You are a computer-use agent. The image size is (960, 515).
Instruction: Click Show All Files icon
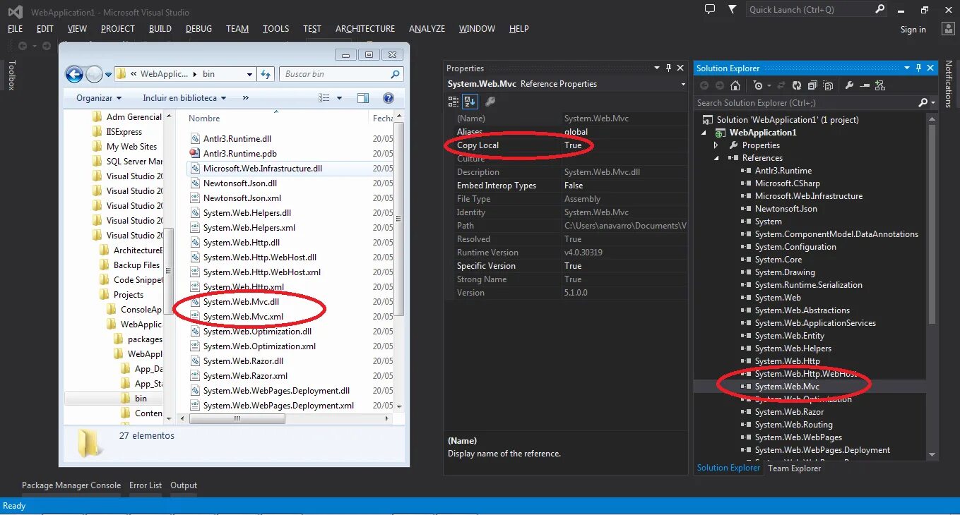pos(827,85)
